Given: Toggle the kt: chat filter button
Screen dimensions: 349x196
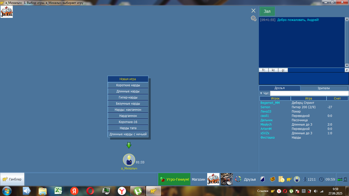Looking at the screenshot, I should (273, 70).
